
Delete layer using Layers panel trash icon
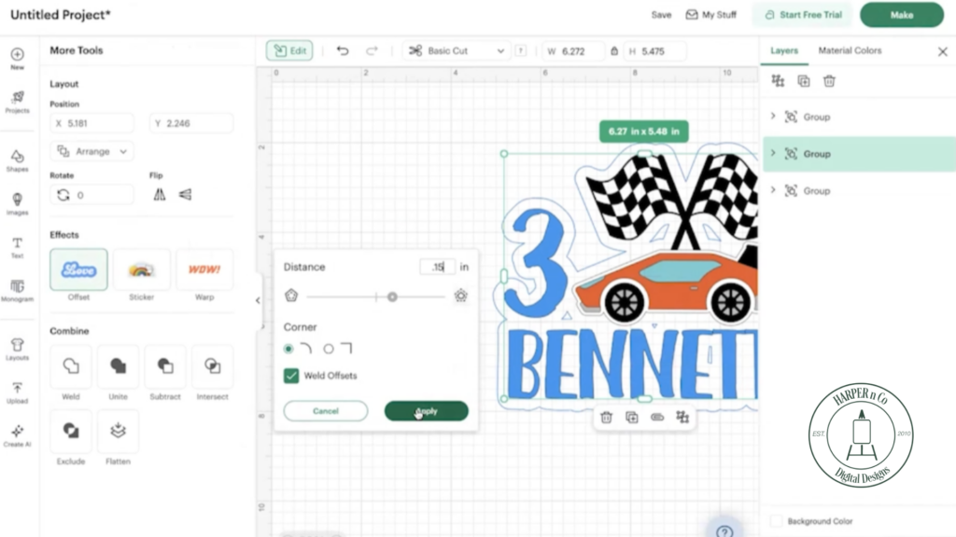829,81
